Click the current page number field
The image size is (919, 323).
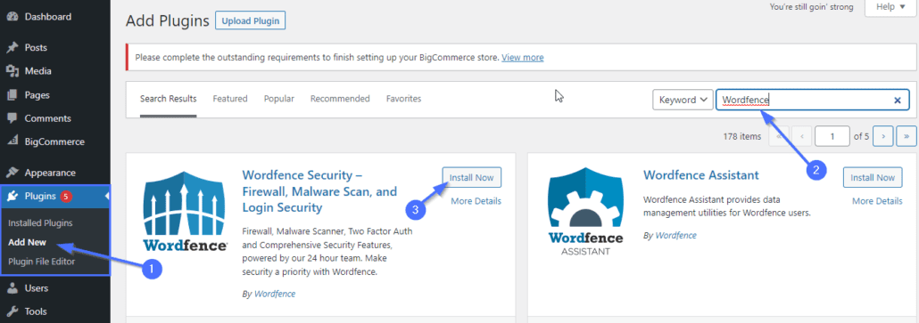click(x=832, y=136)
